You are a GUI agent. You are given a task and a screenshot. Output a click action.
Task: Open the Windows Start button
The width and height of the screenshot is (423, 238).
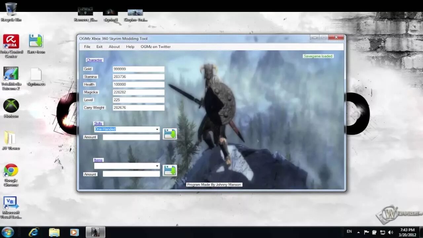[x=8, y=232]
